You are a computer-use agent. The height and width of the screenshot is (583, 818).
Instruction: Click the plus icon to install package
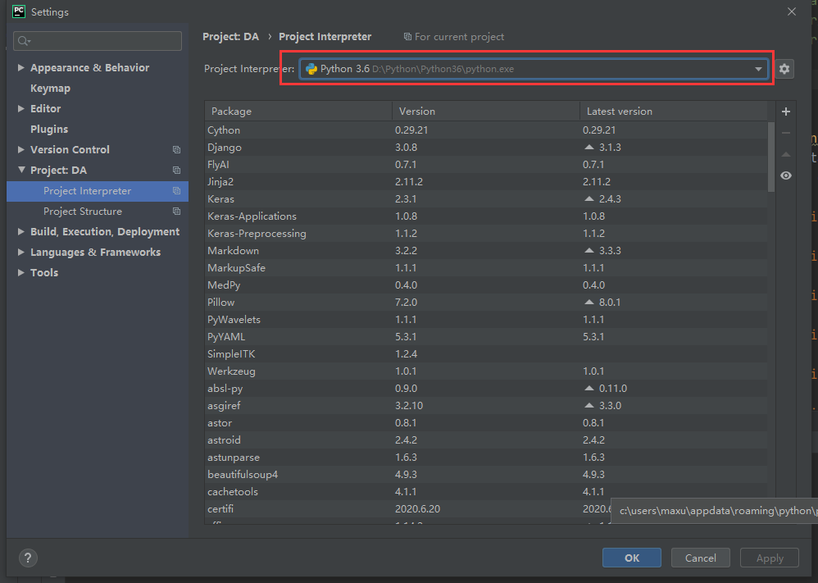(786, 112)
